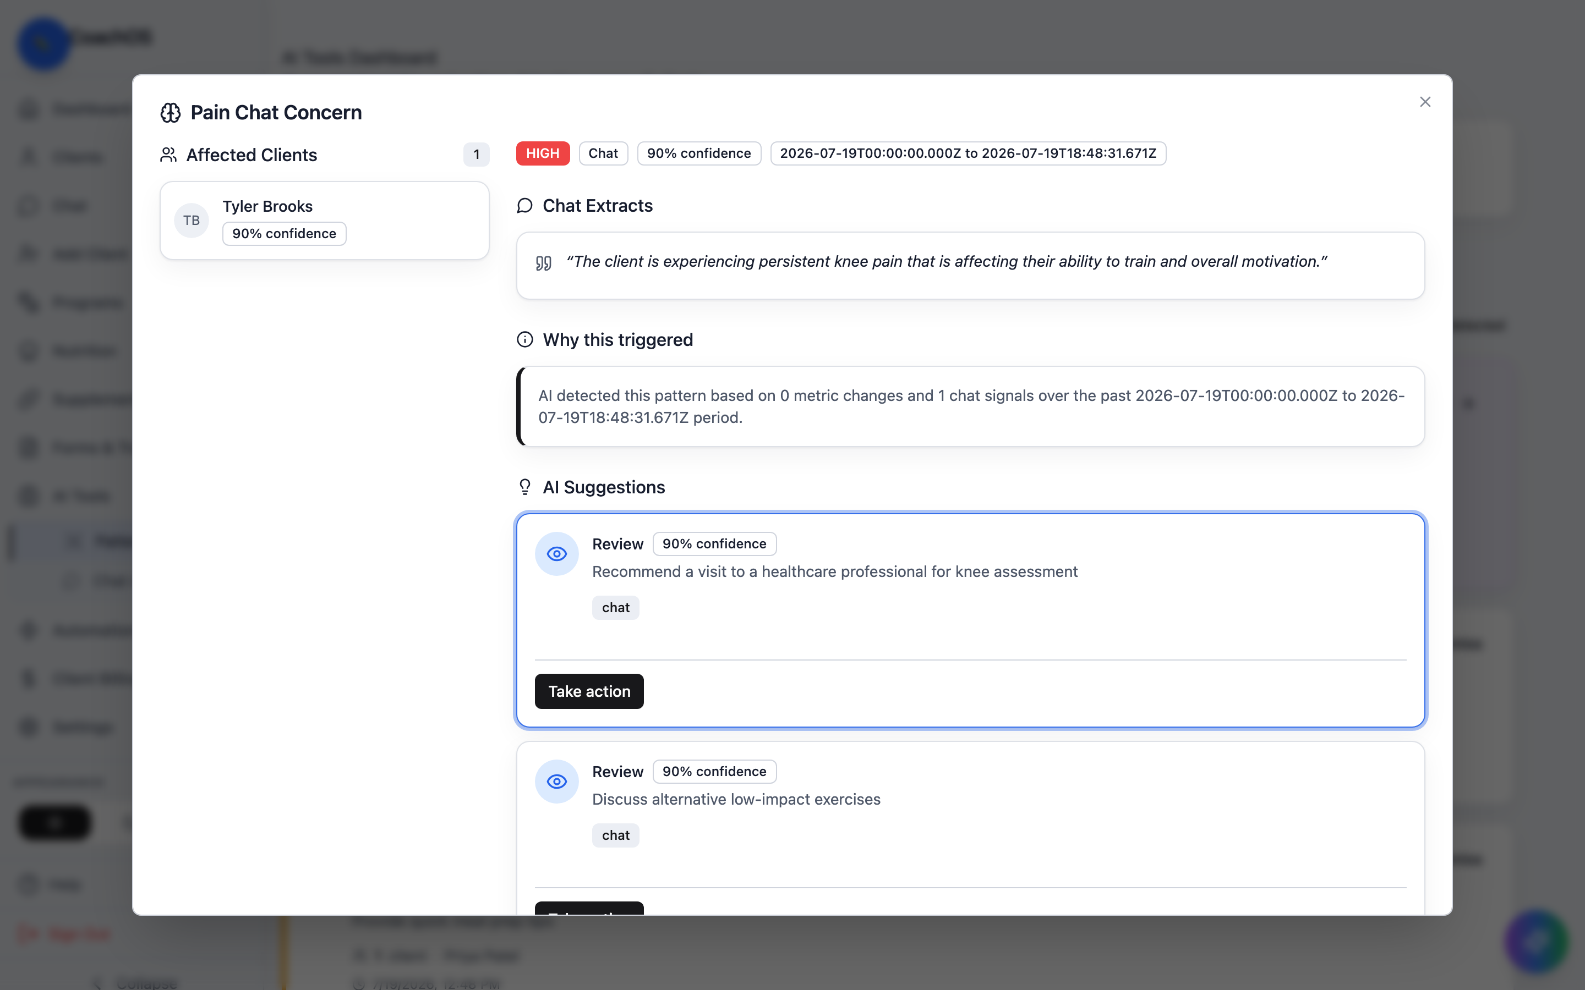Image resolution: width=1585 pixels, height=990 pixels.
Task: Click confidence badge on low-impact exercises suggestion
Action: click(x=714, y=772)
